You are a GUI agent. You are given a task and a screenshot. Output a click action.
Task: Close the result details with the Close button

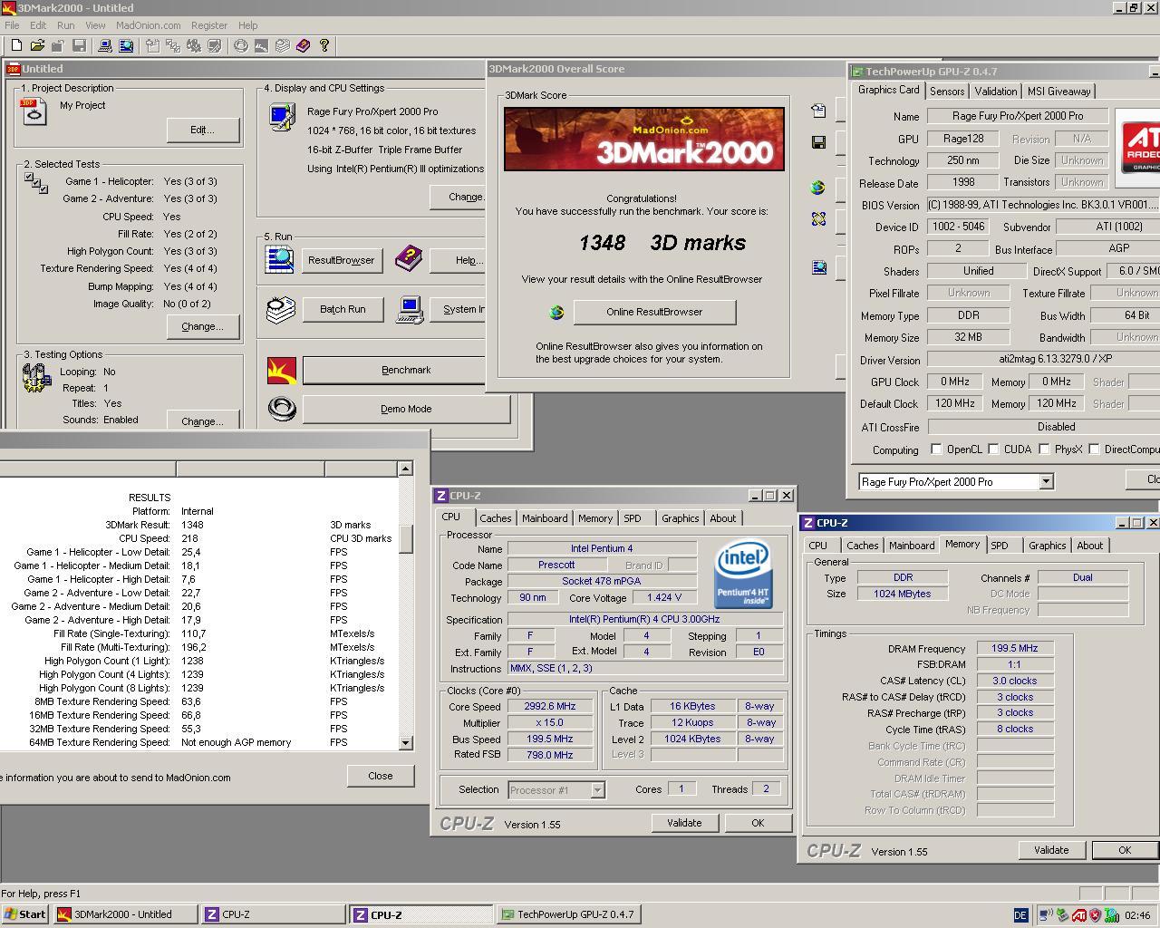[x=381, y=776]
